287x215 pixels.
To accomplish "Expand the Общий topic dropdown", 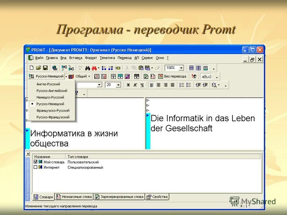I will tap(89, 76).
